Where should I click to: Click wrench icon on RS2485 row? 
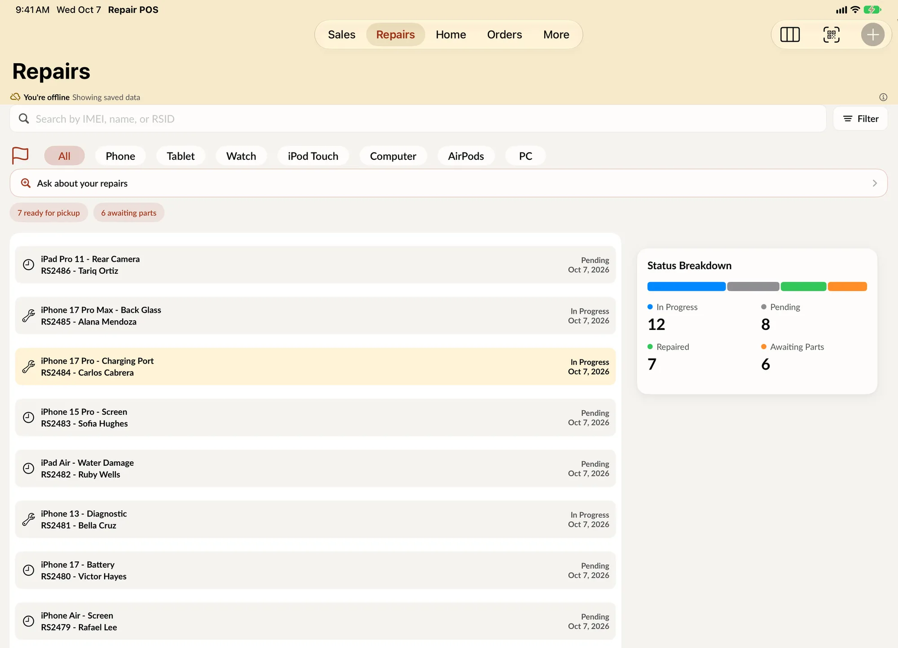(x=28, y=315)
